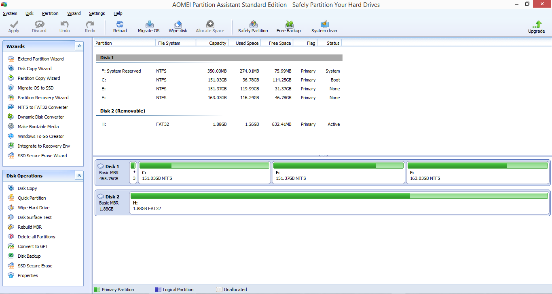Image resolution: width=552 pixels, height=294 pixels.
Task: Select E: 151.37GB block in disk map
Action: (x=338, y=173)
